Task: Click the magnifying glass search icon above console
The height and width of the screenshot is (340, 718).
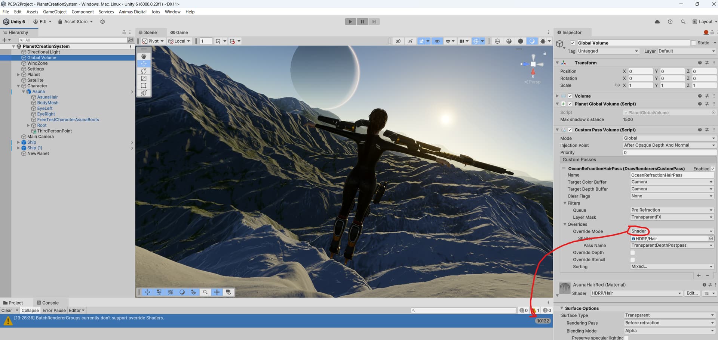Action: (413, 310)
